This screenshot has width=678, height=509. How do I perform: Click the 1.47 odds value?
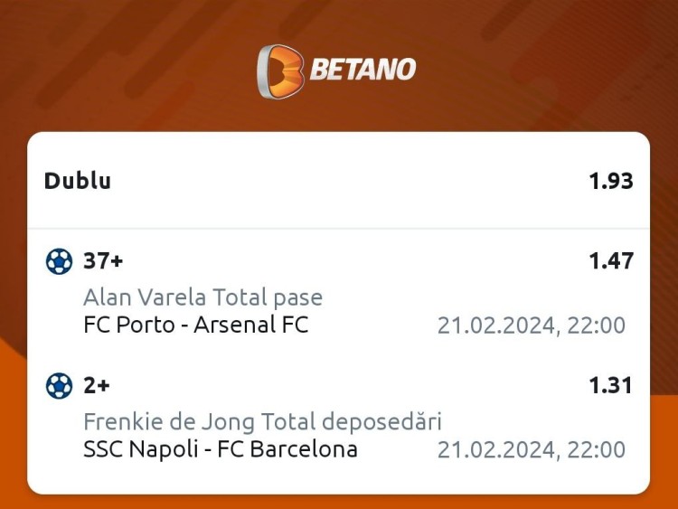pos(611,260)
